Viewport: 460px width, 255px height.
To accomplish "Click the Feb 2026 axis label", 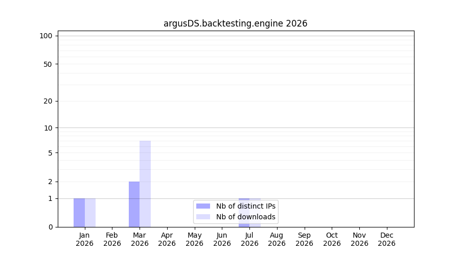I will [112, 239].
